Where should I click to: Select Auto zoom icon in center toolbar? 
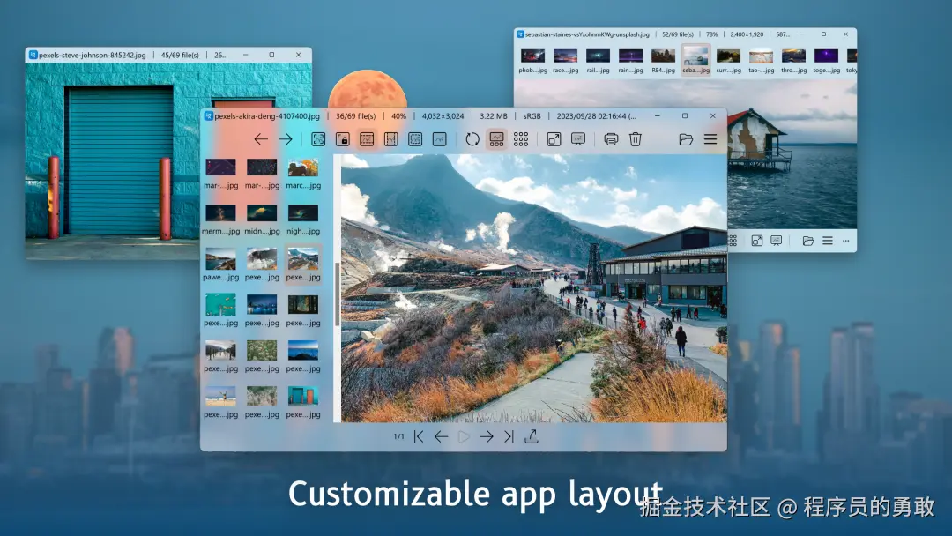(x=318, y=139)
